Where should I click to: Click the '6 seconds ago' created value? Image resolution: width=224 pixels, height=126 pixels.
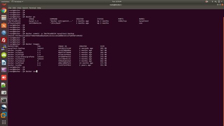(x=86, y=48)
